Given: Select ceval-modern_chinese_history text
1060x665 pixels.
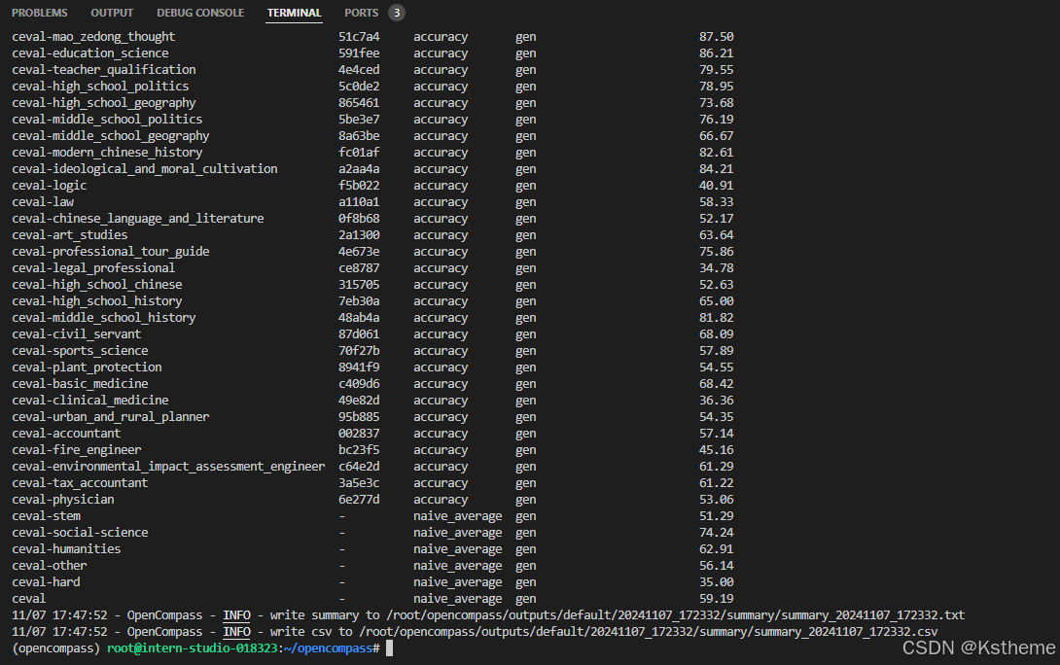Looking at the screenshot, I should (x=107, y=152).
